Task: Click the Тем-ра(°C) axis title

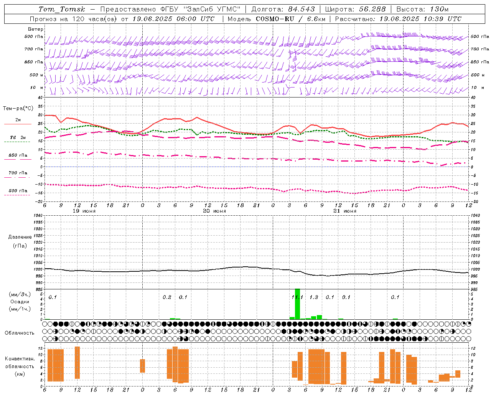Action: 18,109
